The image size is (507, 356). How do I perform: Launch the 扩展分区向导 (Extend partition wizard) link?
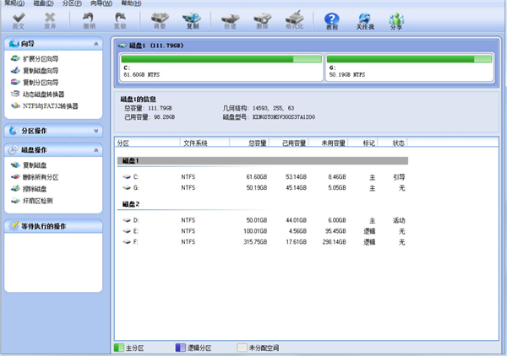(x=46, y=59)
